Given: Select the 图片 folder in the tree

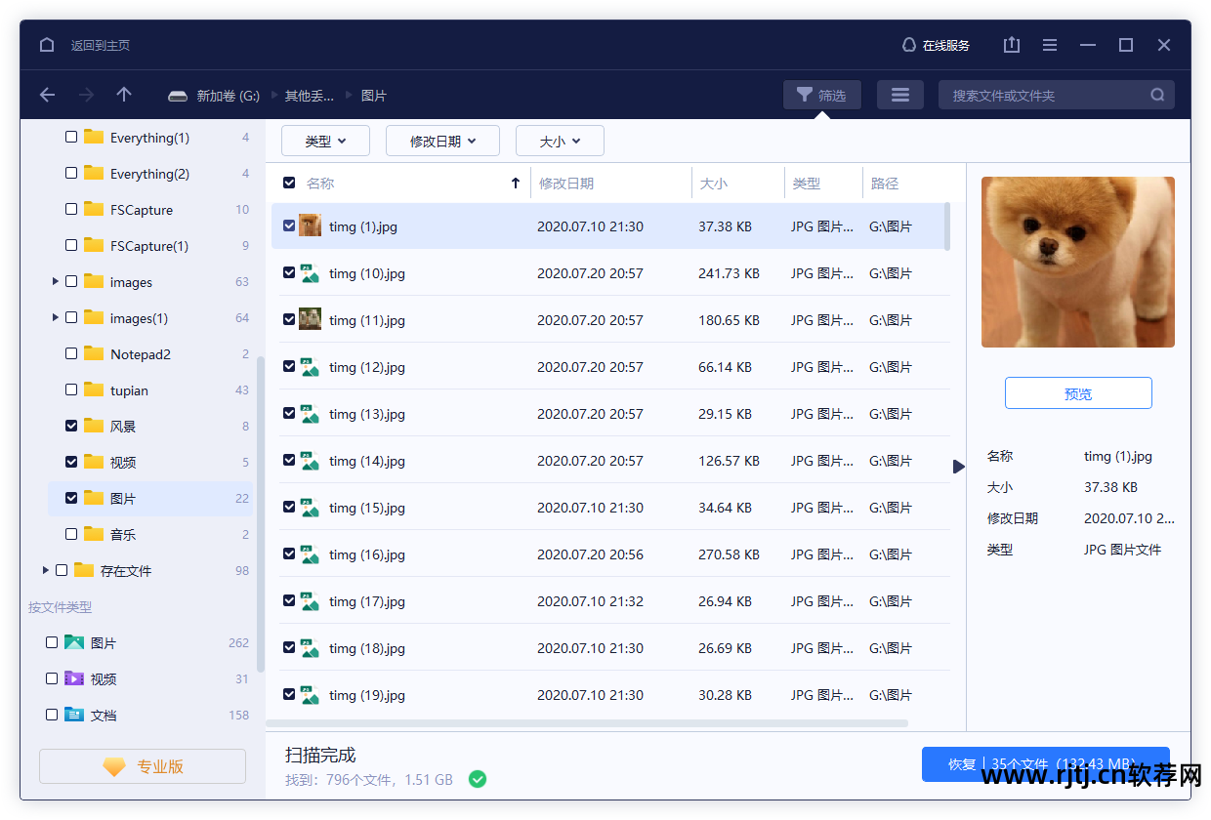Looking at the screenshot, I should coord(150,498).
